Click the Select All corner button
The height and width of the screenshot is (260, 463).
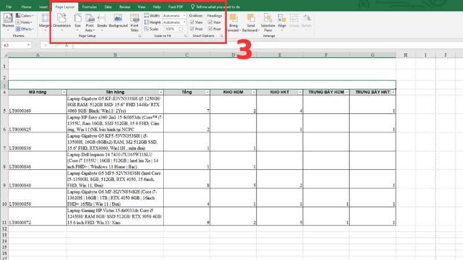tap(5, 55)
